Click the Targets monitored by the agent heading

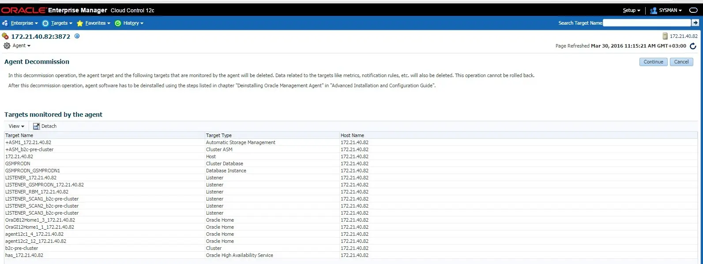pyautogui.click(x=53, y=115)
